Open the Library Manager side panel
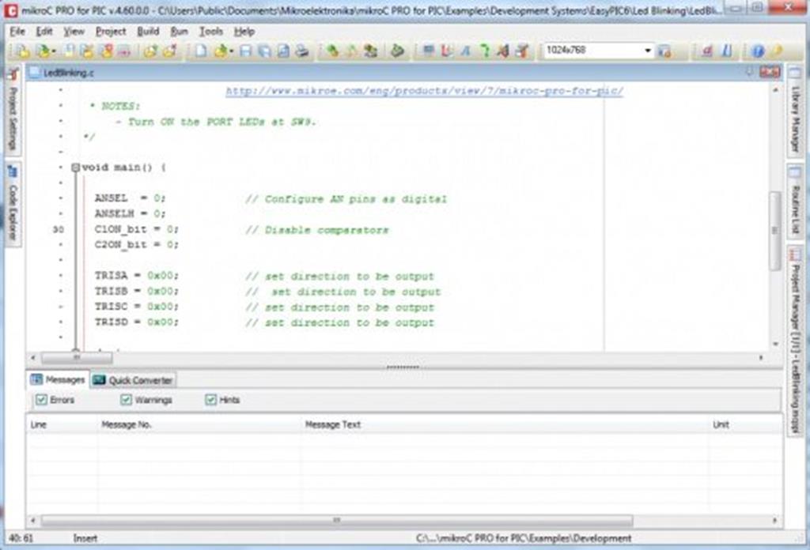Image resolution: width=810 pixels, height=550 pixels. (795, 119)
